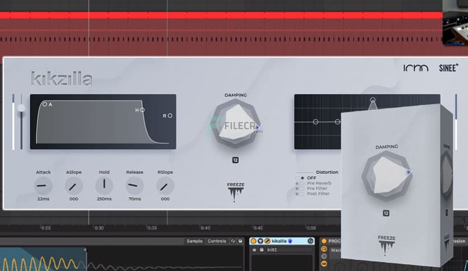Click the Release knob

tap(134, 185)
